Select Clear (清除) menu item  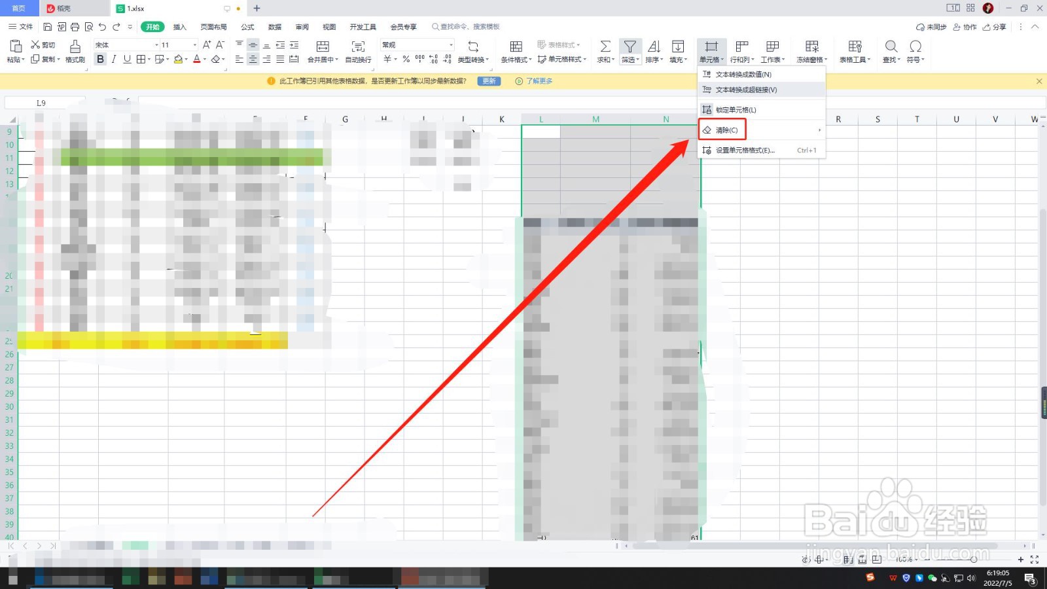click(762, 130)
